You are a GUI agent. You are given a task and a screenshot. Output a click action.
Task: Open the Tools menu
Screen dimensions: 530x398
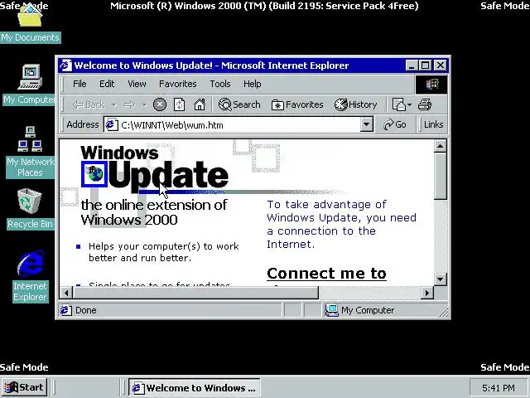coord(220,84)
